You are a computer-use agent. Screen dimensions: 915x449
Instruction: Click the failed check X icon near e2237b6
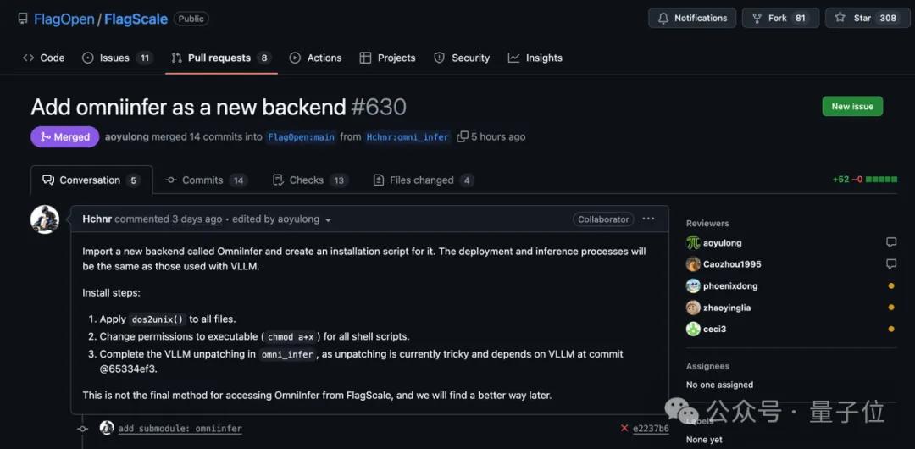click(624, 429)
